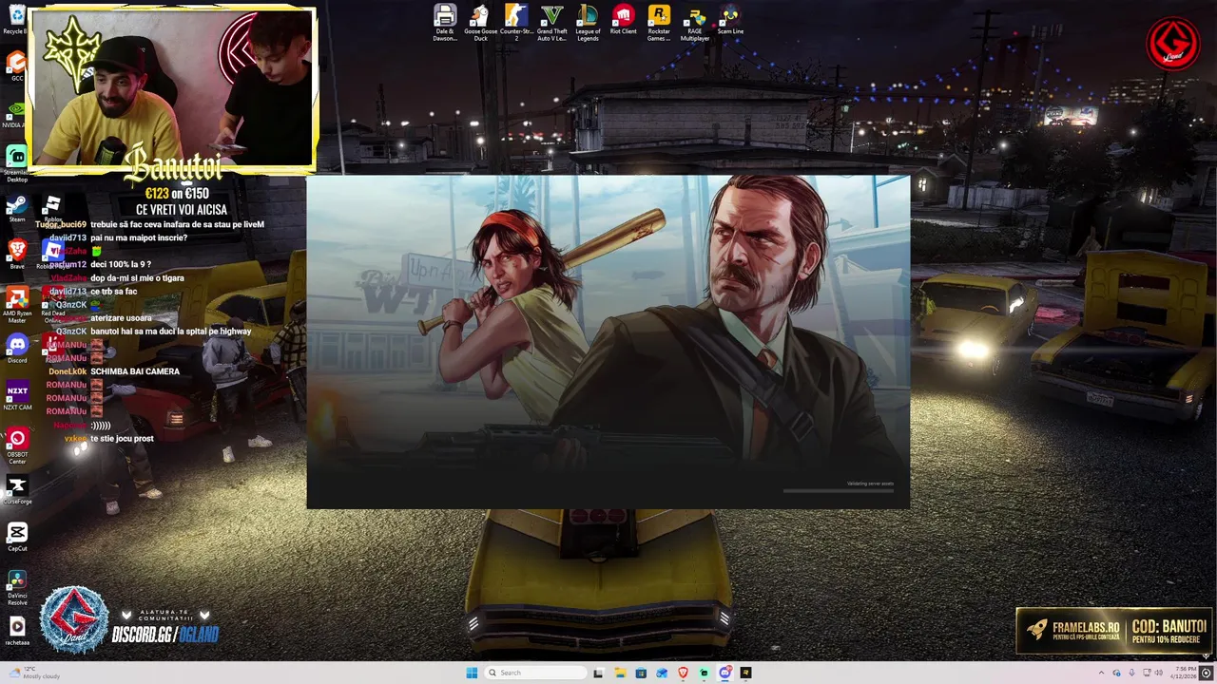Click FrameLabs.ro promo banner
This screenshot has width=1217, height=684.
pos(1114,630)
